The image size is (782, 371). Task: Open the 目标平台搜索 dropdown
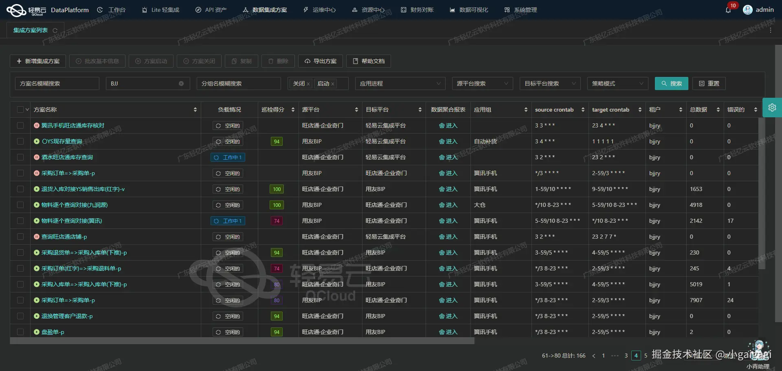(550, 83)
